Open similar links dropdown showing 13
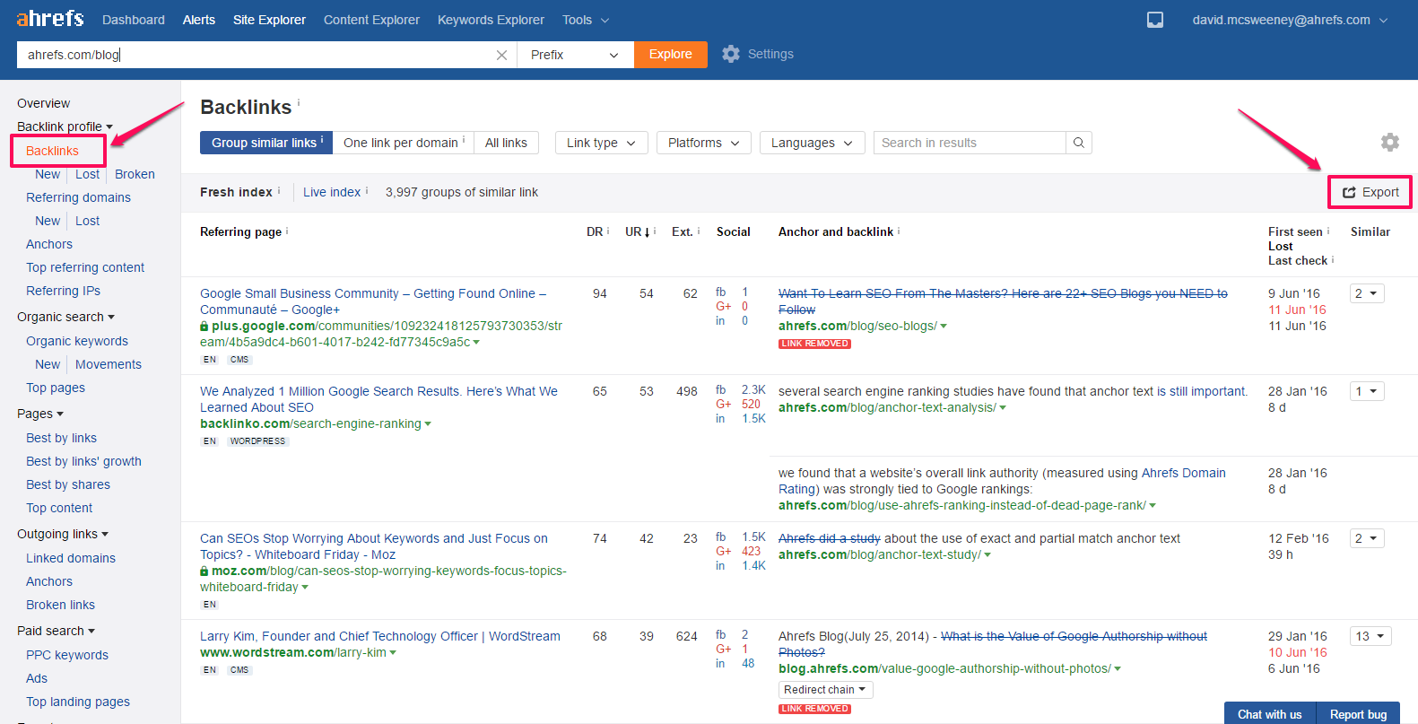The image size is (1418, 724). [1370, 636]
